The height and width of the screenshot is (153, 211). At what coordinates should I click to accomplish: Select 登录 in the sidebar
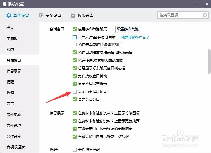tap(20, 28)
